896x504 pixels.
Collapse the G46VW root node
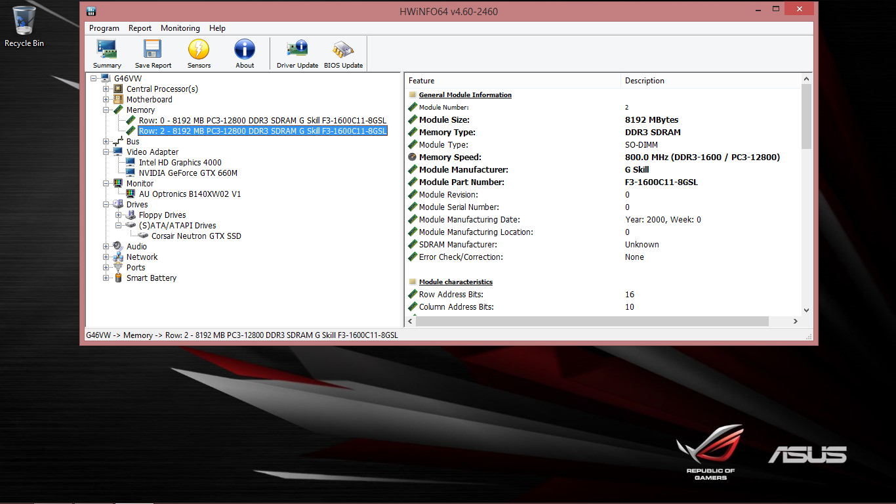tap(93, 78)
